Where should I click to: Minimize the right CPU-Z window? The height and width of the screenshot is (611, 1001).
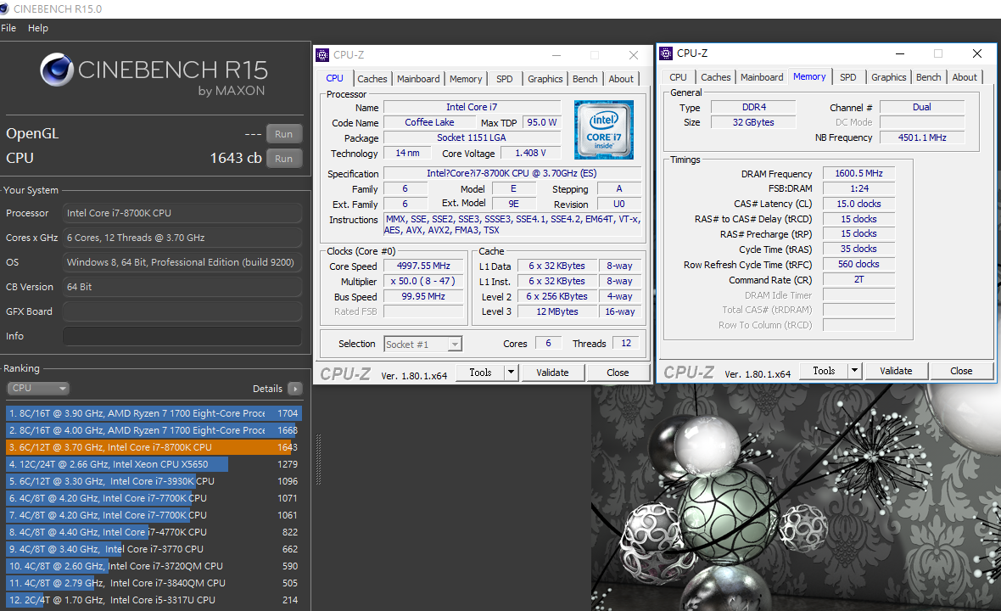[x=899, y=53]
